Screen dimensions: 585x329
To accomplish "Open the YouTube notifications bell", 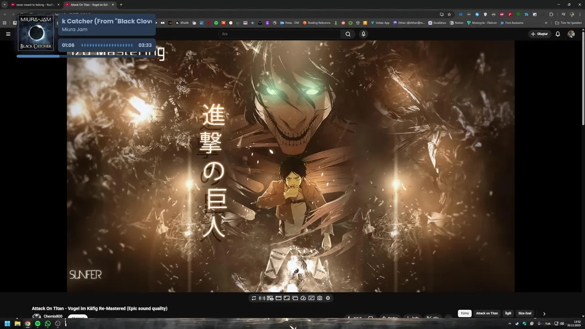I will [558, 34].
